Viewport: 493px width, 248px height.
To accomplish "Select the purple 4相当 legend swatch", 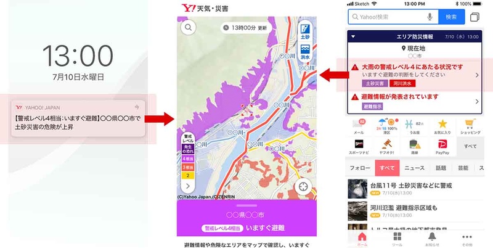I will click(188, 159).
